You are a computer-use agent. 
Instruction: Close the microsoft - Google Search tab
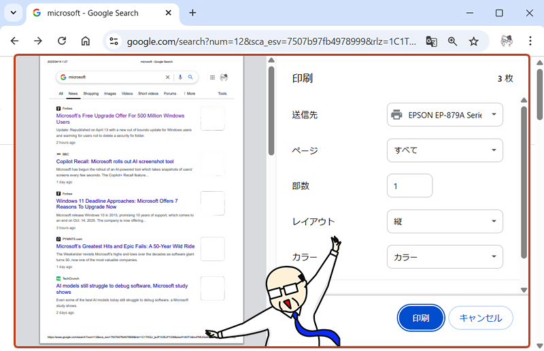pos(168,13)
